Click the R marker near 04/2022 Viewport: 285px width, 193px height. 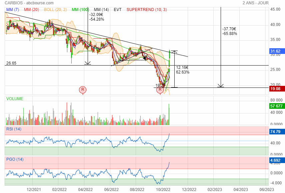pyautogui.click(x=83, y=90)
